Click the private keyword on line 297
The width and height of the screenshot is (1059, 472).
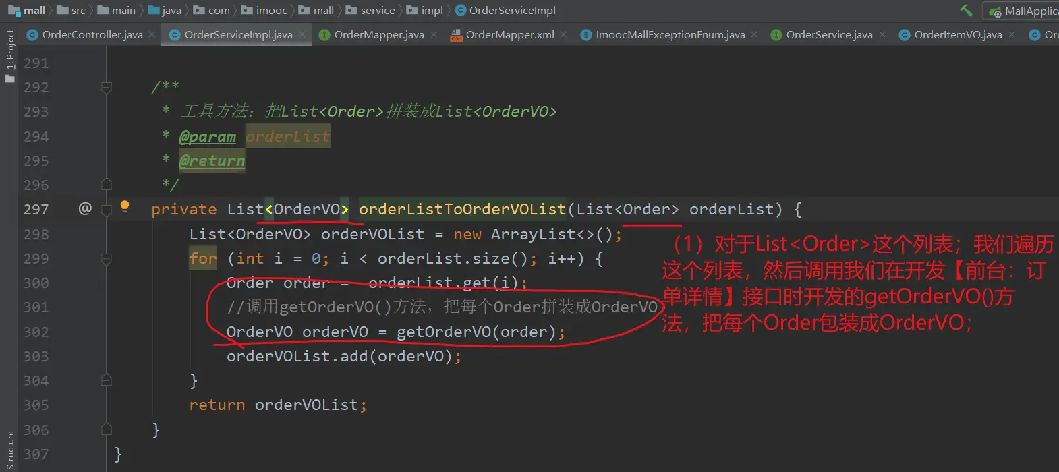click(184, 210)
